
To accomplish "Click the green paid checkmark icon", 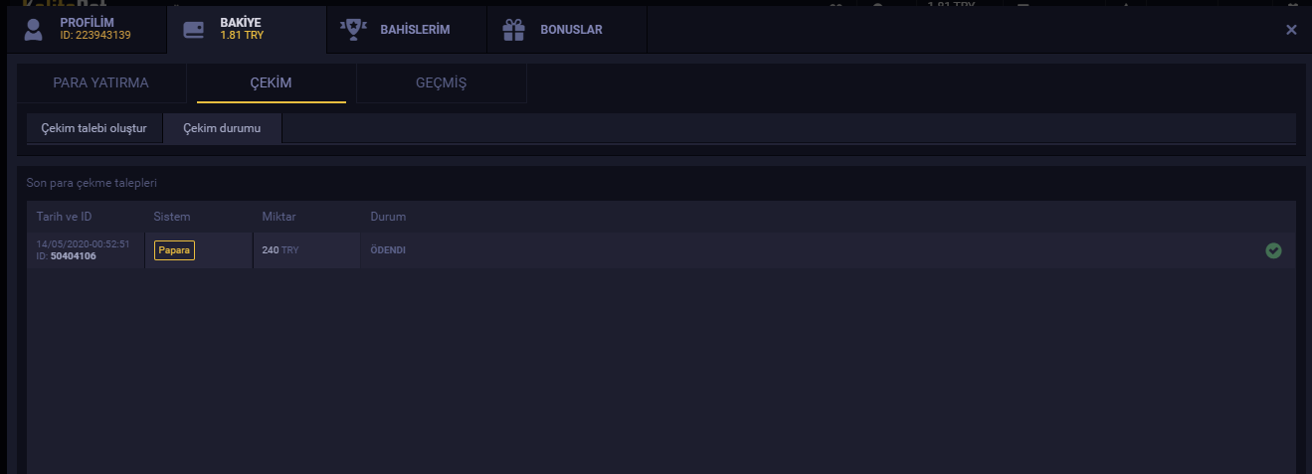I will pos(1273,250).
